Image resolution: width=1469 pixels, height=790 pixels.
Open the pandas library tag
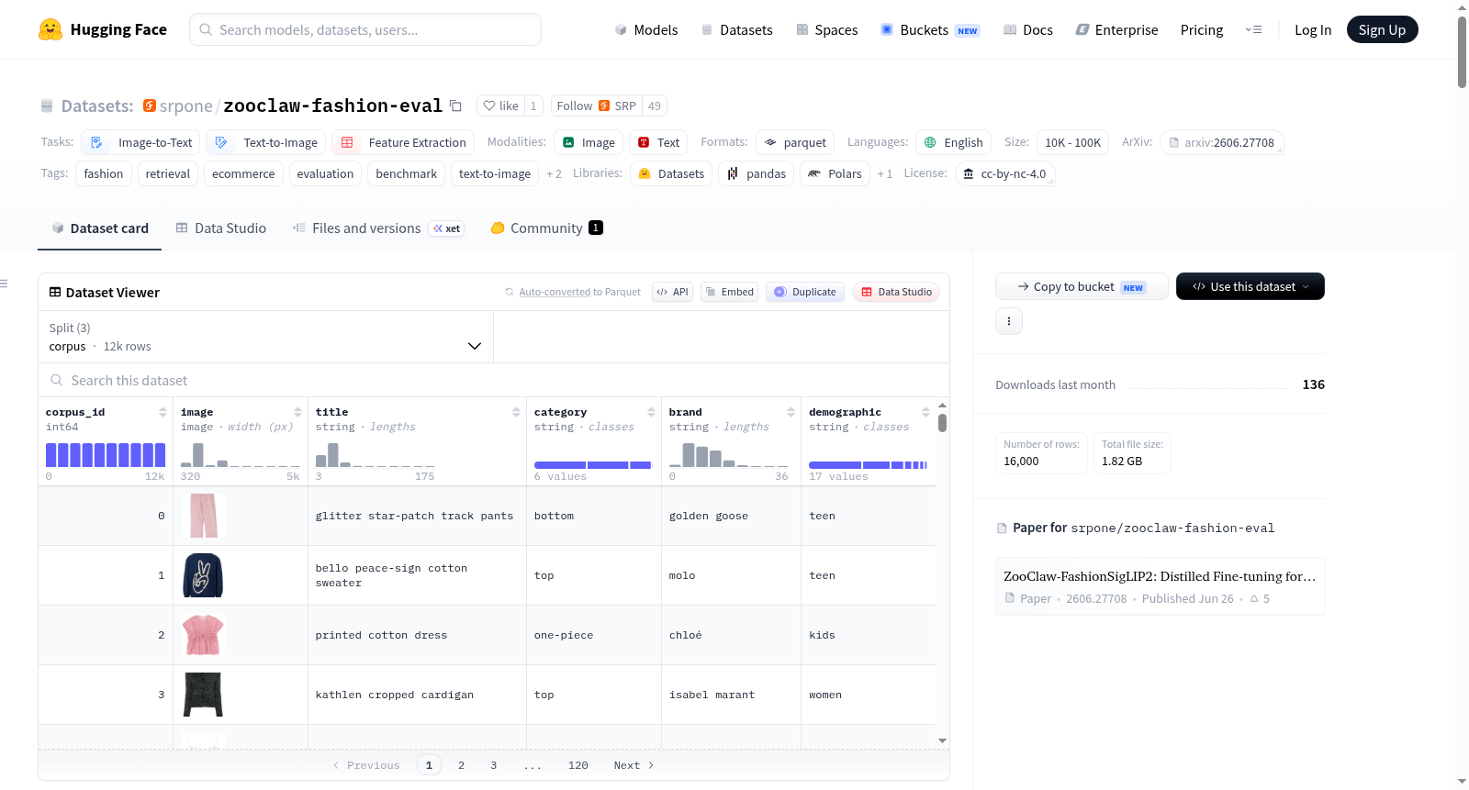click(x=757, y=173)
